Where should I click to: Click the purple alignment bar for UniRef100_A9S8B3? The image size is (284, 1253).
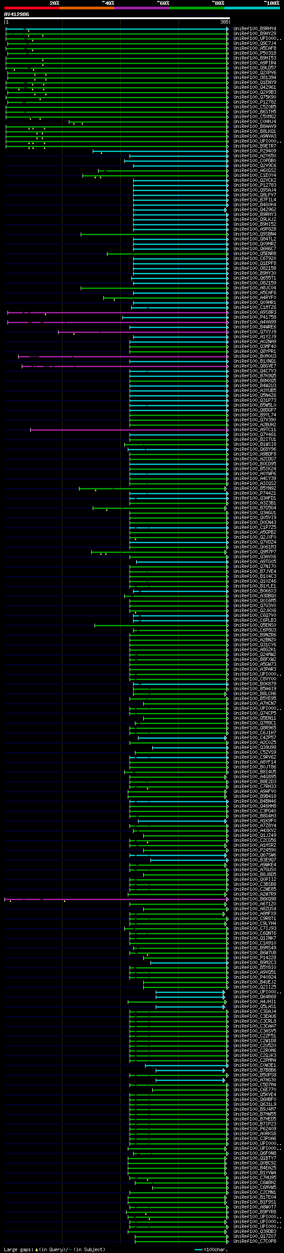click(118, 312)
